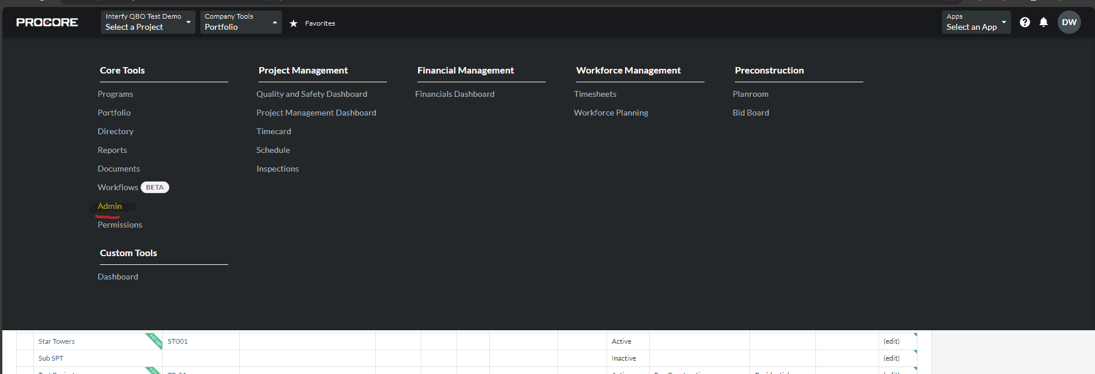This screenshot has height=374, width=1095.
Task: Select Permissions in Core Tools
Action: (x=120, y=225)
